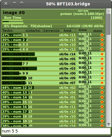Select task 33% - num 10 10

[x=39, y=78]
